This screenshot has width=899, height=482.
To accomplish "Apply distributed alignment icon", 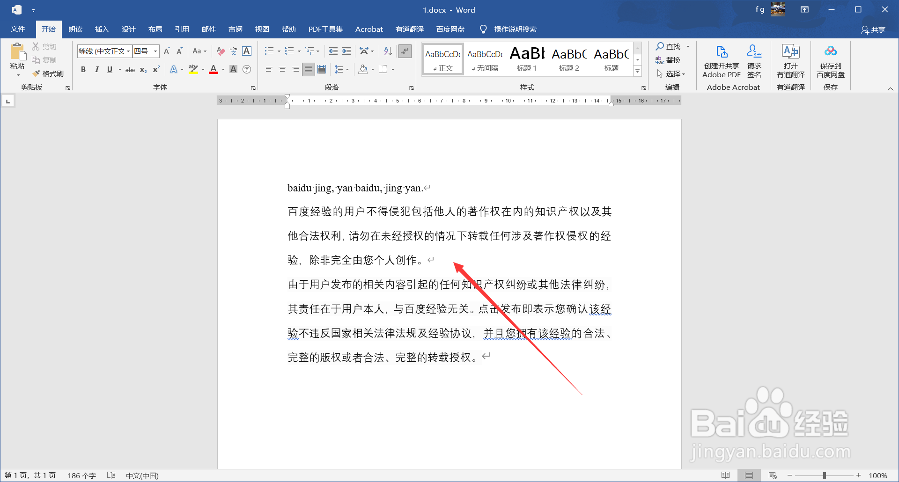I will point(322,69).
